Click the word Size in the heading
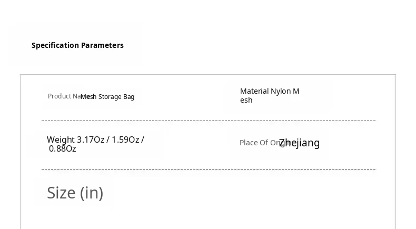 pos(62,193)
